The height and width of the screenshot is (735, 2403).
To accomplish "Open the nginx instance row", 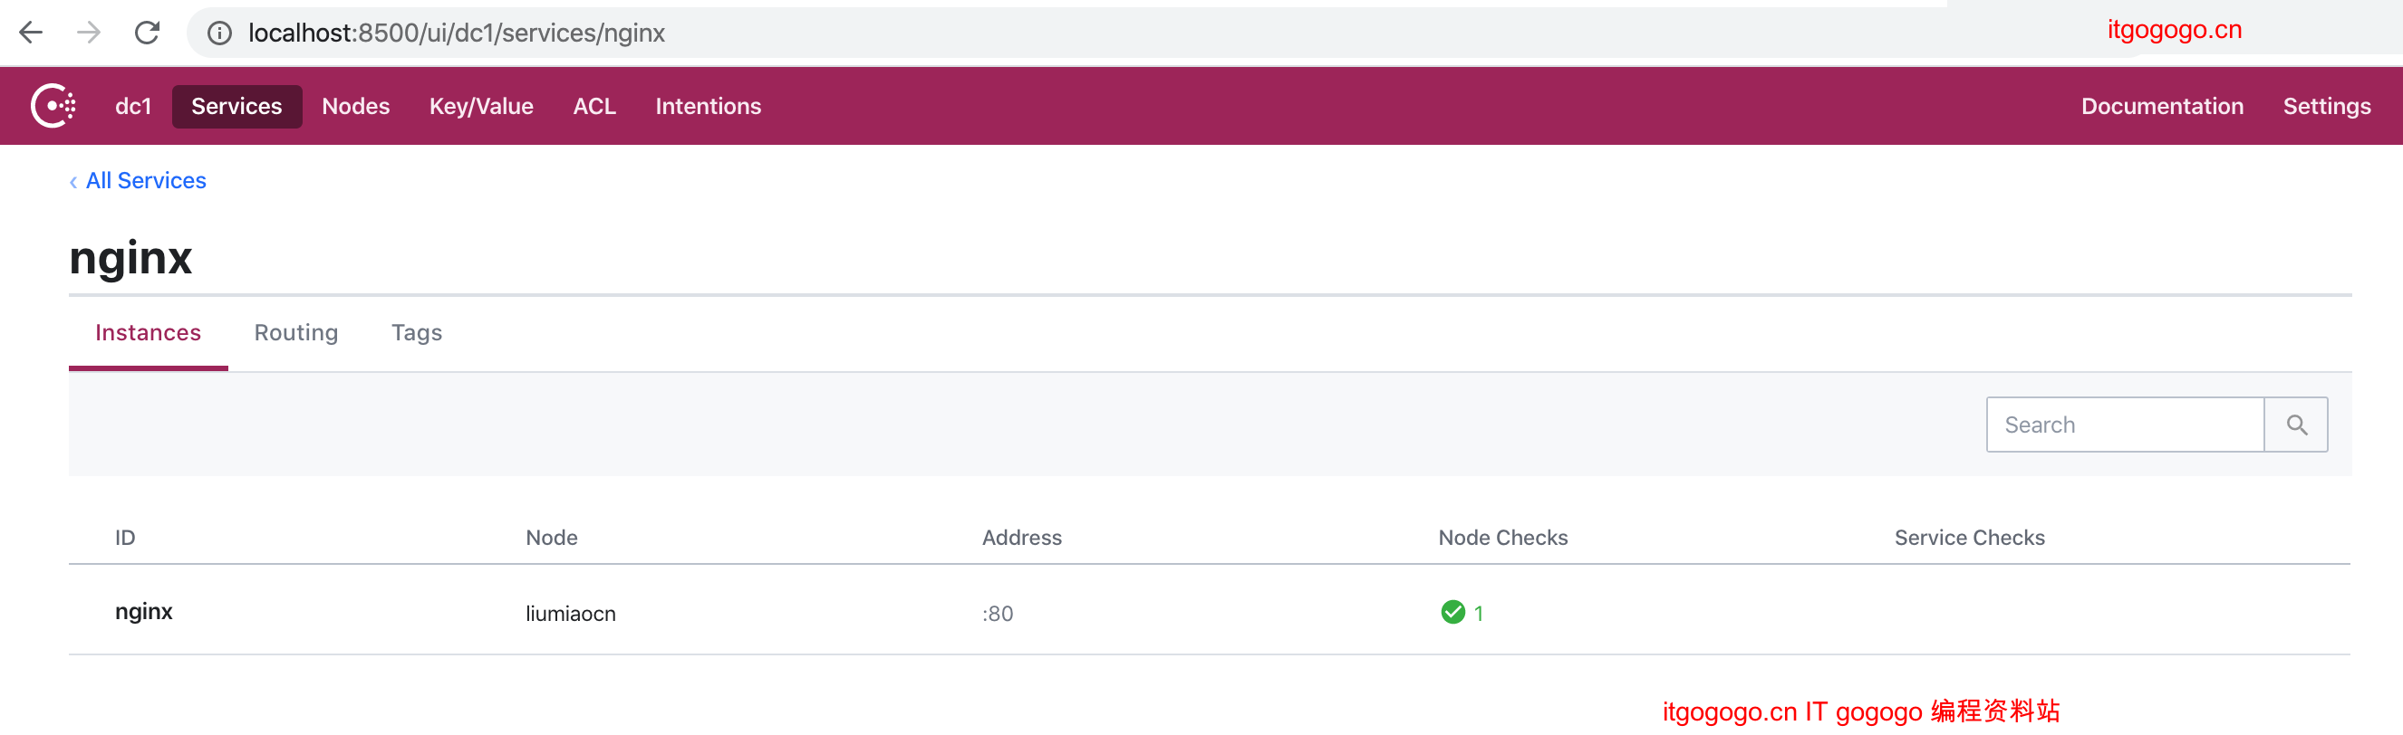I will point(144,612).
